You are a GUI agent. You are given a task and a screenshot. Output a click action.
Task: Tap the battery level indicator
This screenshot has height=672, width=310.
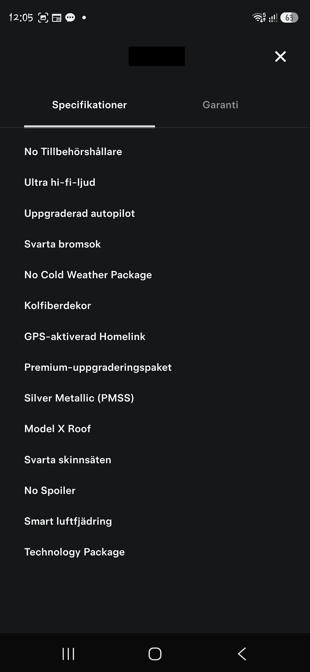pyautogui.click(x=289, y=17)
